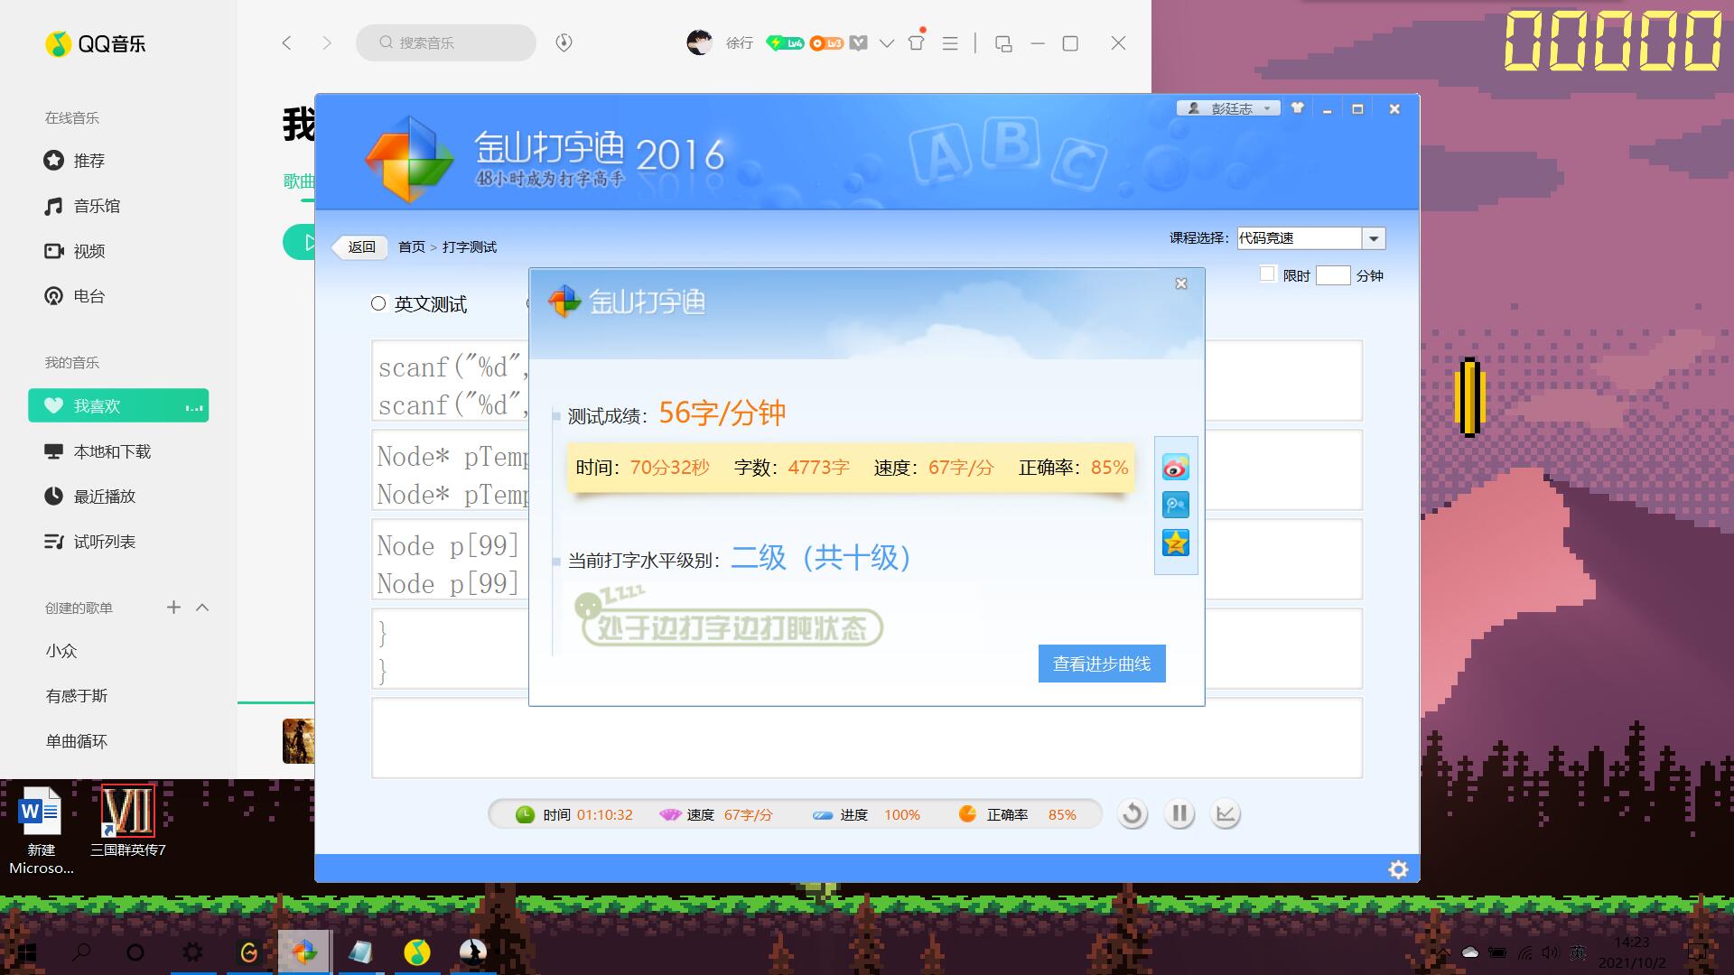Click the restart test circular arrow icon

point(1133,814)
